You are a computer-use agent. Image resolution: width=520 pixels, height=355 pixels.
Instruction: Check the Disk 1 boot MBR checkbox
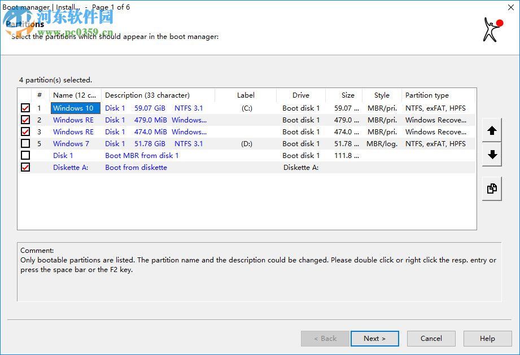point(25,156)
